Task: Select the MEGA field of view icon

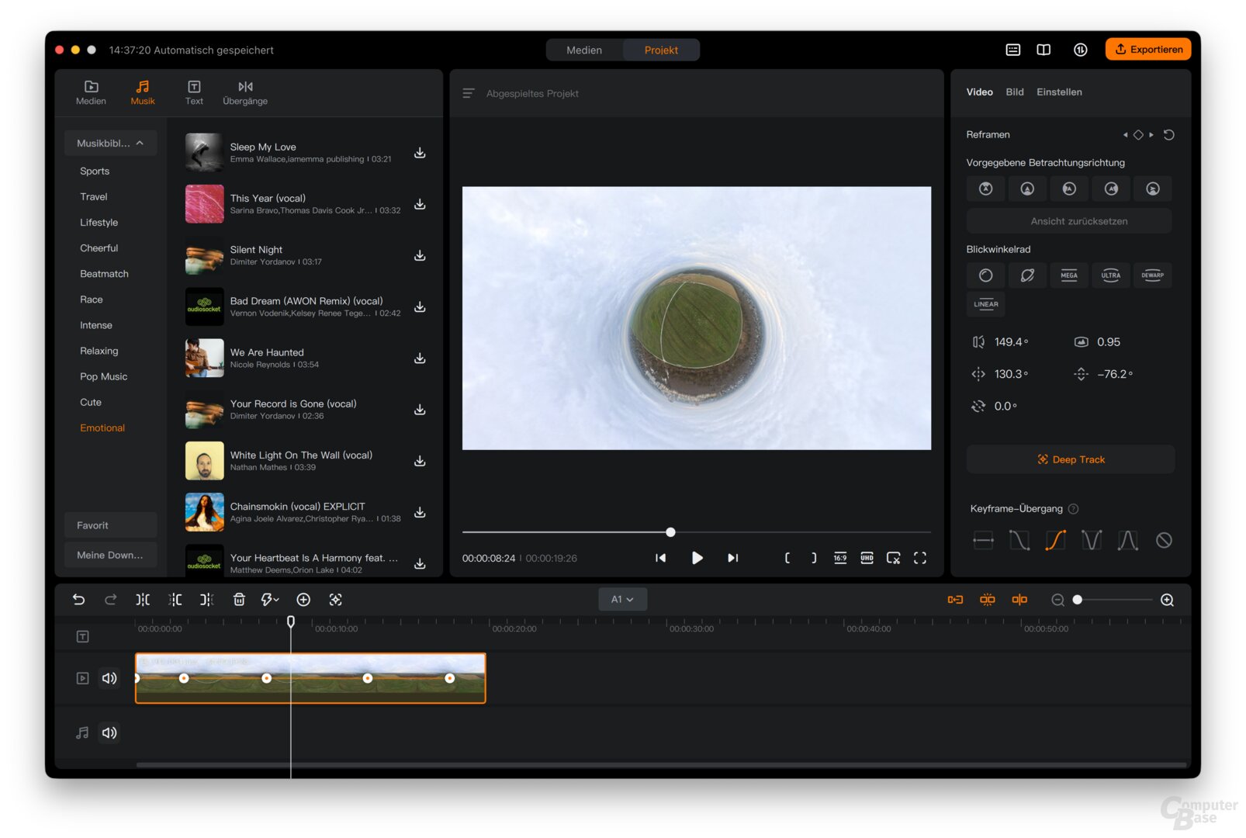Action: (x=1068, y=275)
